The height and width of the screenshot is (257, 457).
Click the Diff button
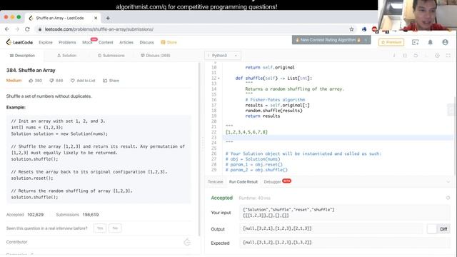(443, 229)
